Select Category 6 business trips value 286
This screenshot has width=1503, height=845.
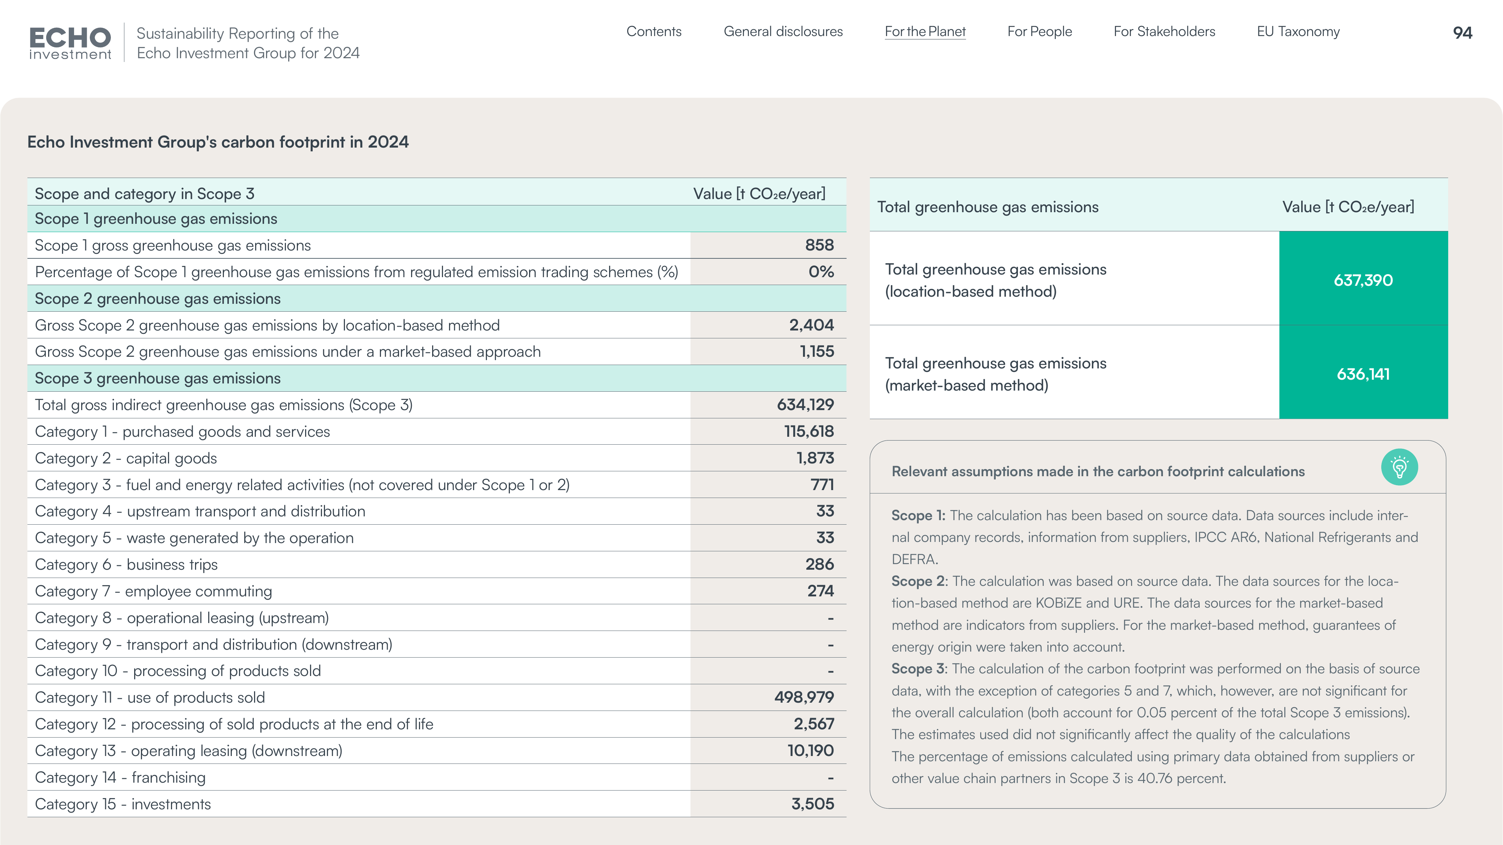point(819,564)
